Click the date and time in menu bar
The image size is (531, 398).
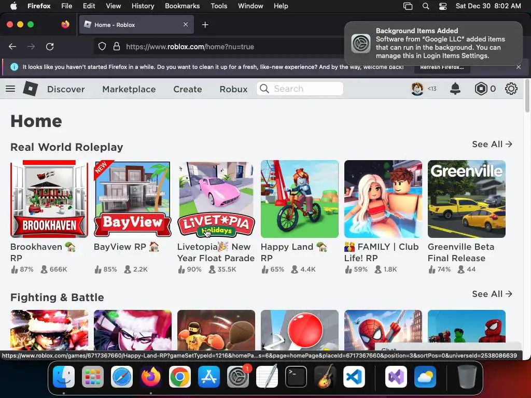pyautogui.click(x=488, y=6)
